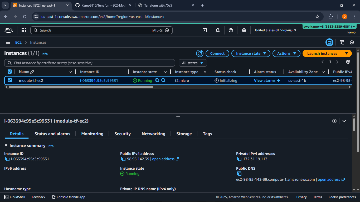Screen dimensions: 360x202
Task: Copy the Instance ID in summary
Action: [7, 159]
